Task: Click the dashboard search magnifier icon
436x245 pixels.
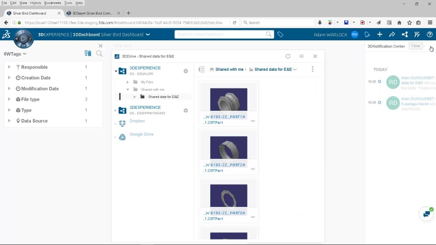Action: tap(268, 34)
